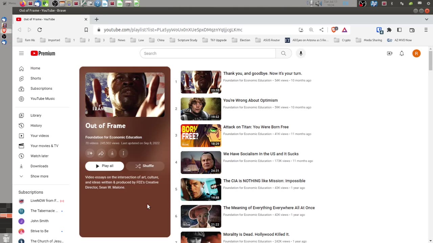This screenshot has width=433, height=243.
Task: Toggle the browser sidebar panel icon
Action: [400, 30]
